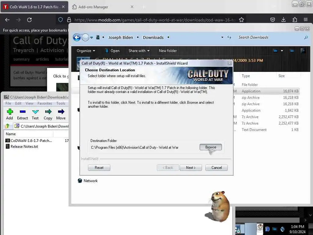The height and width of the screenshot is (235, 313).
Task: Open the 7-Zip File menu
Action: pyautogui.click(x=8, y=103)
